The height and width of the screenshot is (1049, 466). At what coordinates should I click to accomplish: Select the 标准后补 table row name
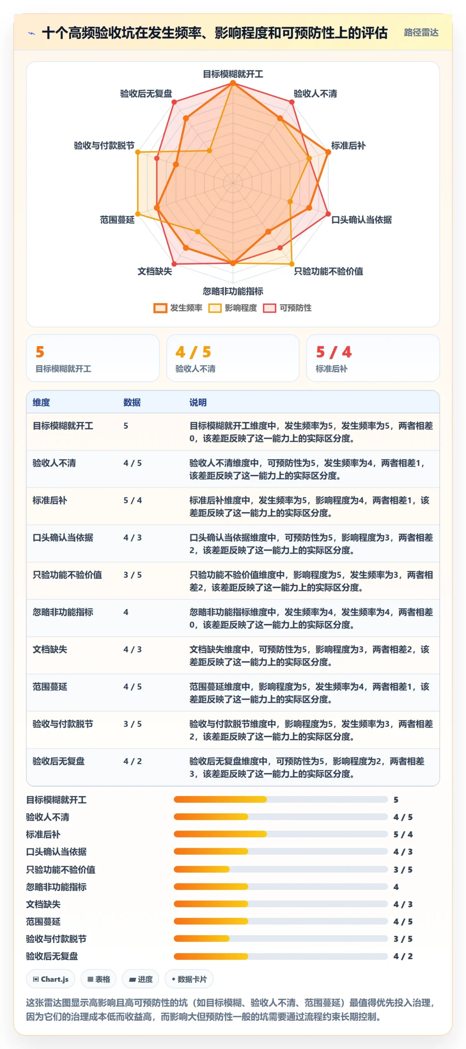[50, 500]
